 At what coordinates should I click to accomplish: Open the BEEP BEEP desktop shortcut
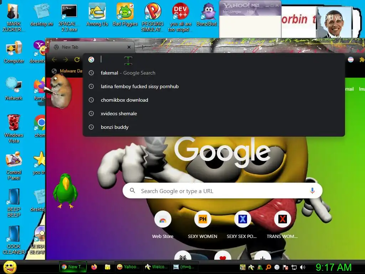(14, 203)
